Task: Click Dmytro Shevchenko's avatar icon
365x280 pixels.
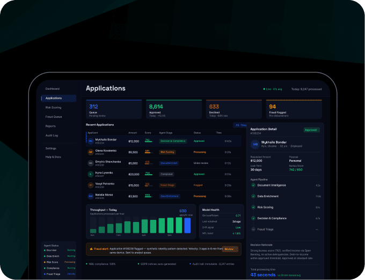Action: tap(91, 163)
